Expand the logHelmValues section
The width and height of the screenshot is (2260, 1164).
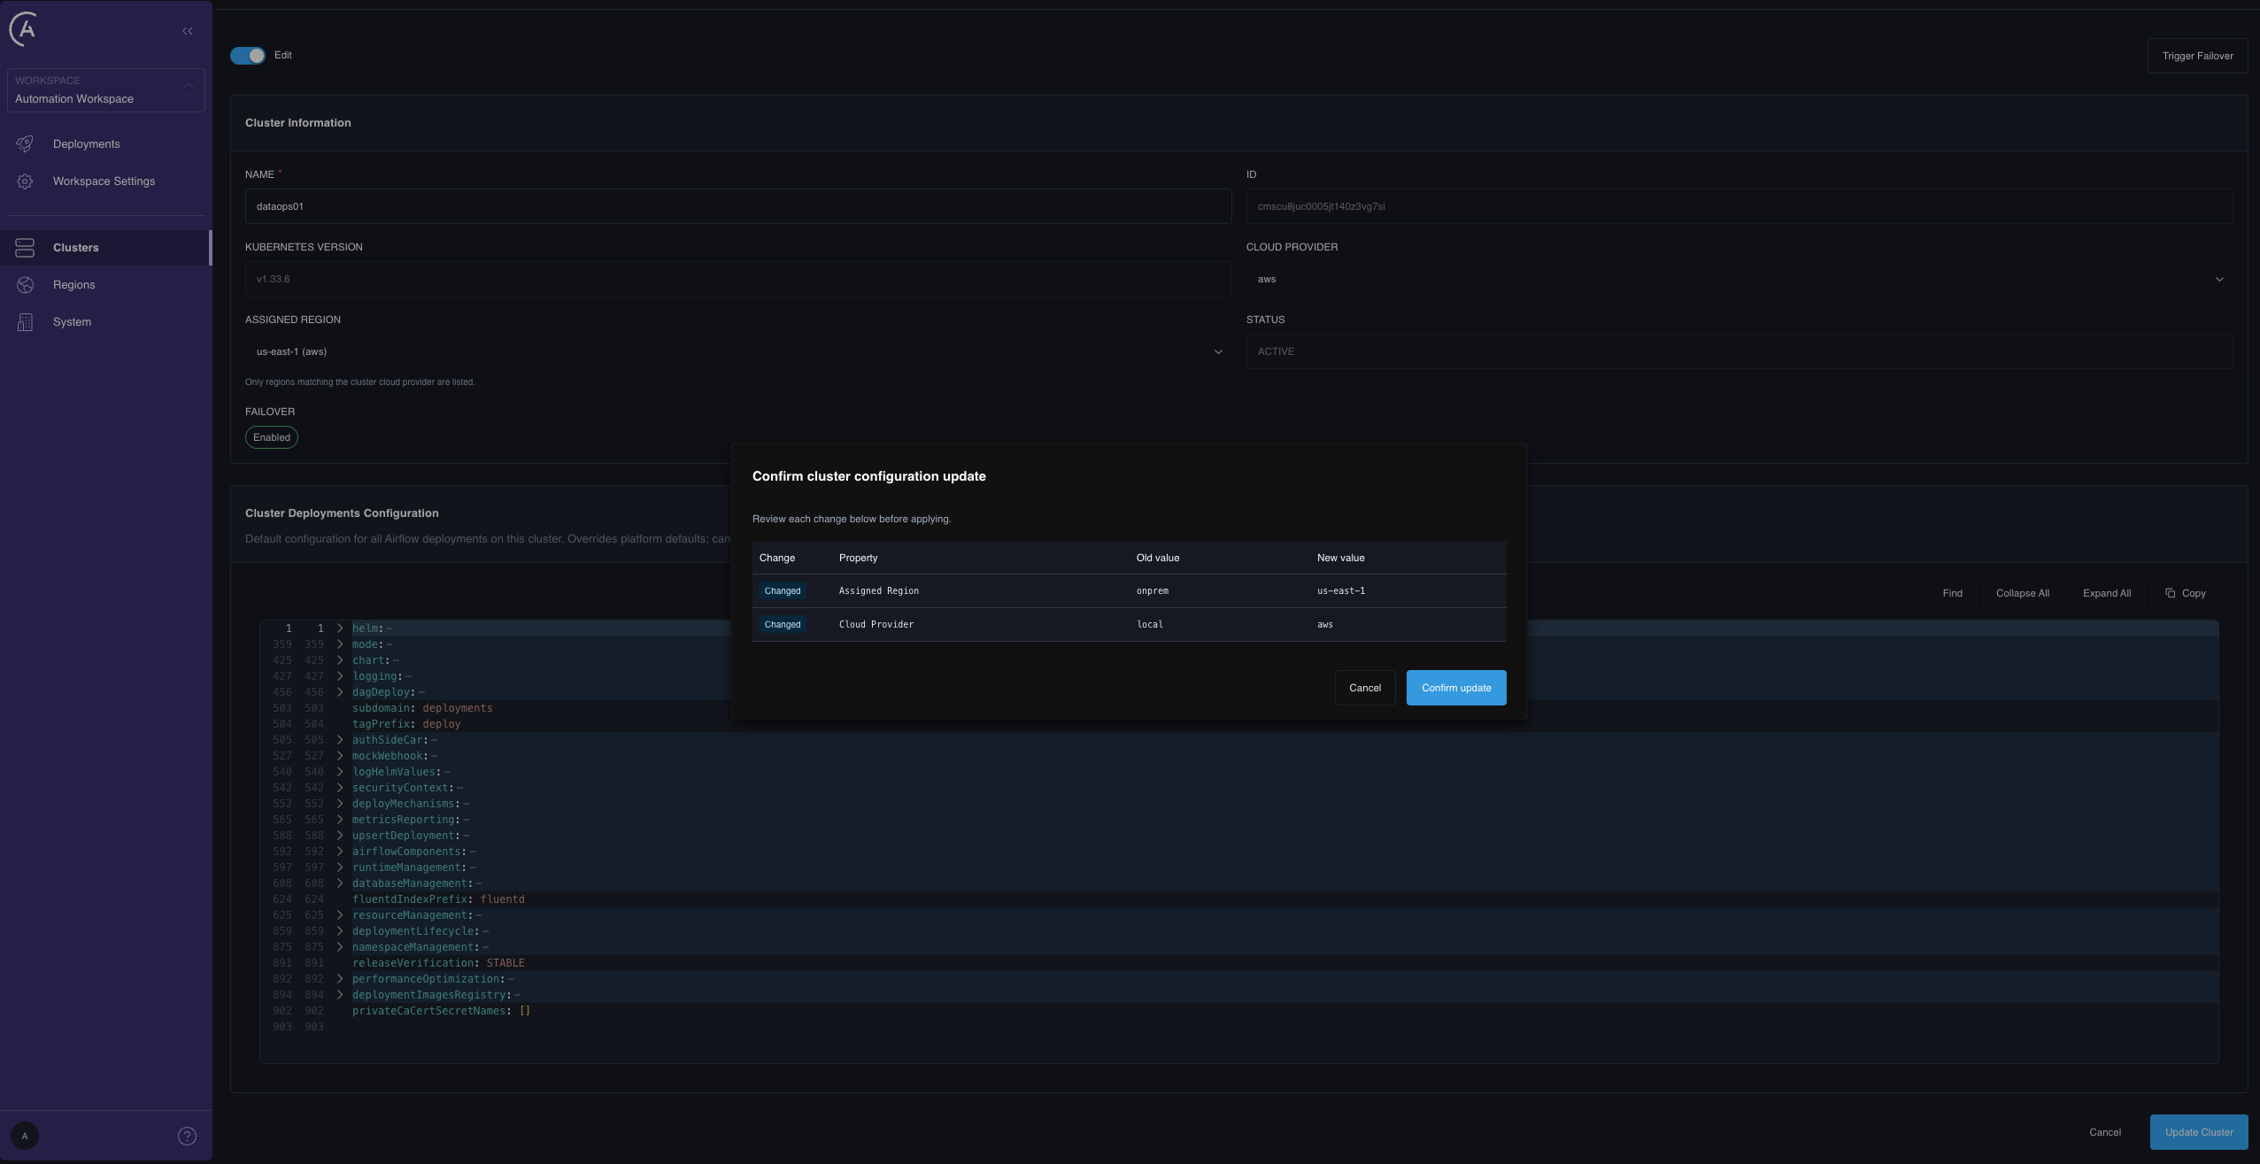340,772
